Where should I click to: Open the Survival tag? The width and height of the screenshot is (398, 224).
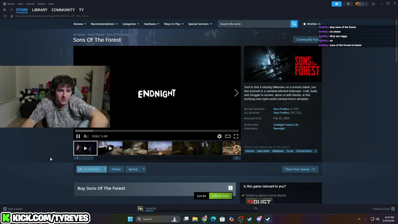(249, 151)
